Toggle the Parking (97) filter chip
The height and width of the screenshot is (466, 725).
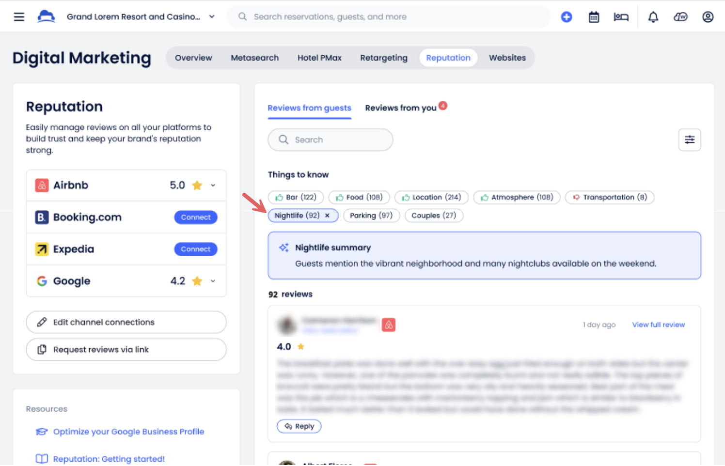[x=371, y=216]
